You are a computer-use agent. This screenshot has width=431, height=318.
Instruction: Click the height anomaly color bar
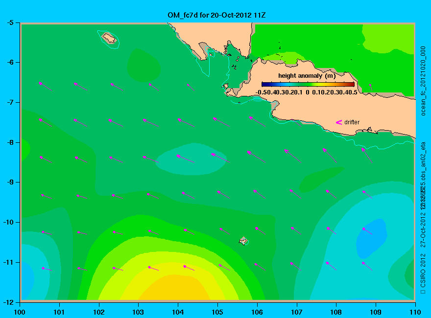coord(308,84)
